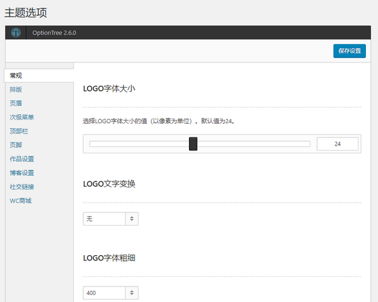Click the LOGO字体粗细 heading
Viewport: 378px width, 302px height.
tap(109, 258)
